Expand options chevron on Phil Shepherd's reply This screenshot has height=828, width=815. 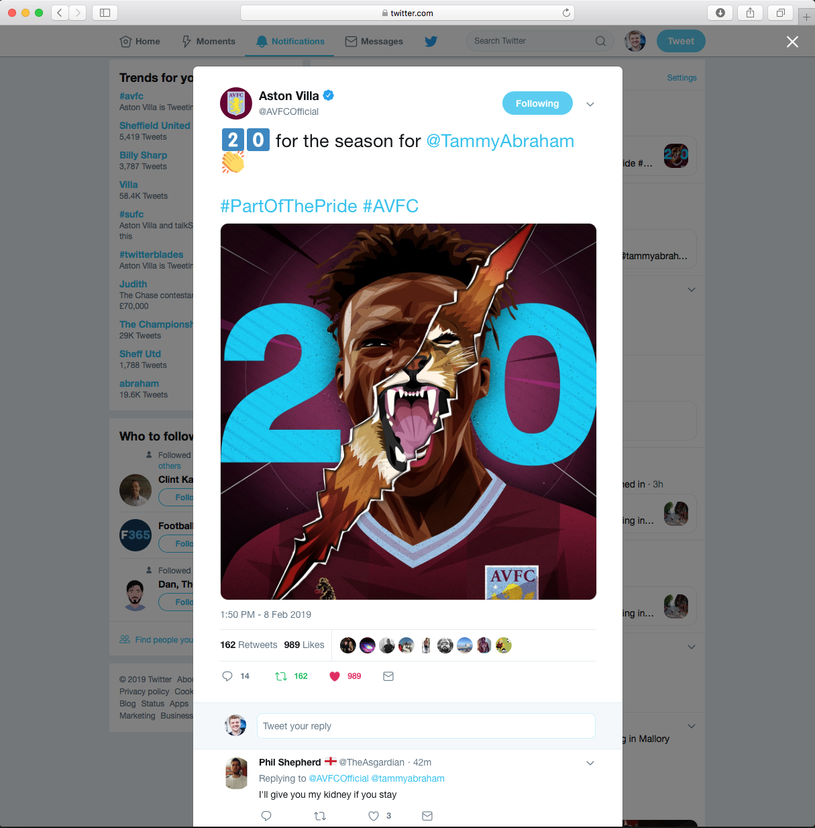tap(590, 763)
